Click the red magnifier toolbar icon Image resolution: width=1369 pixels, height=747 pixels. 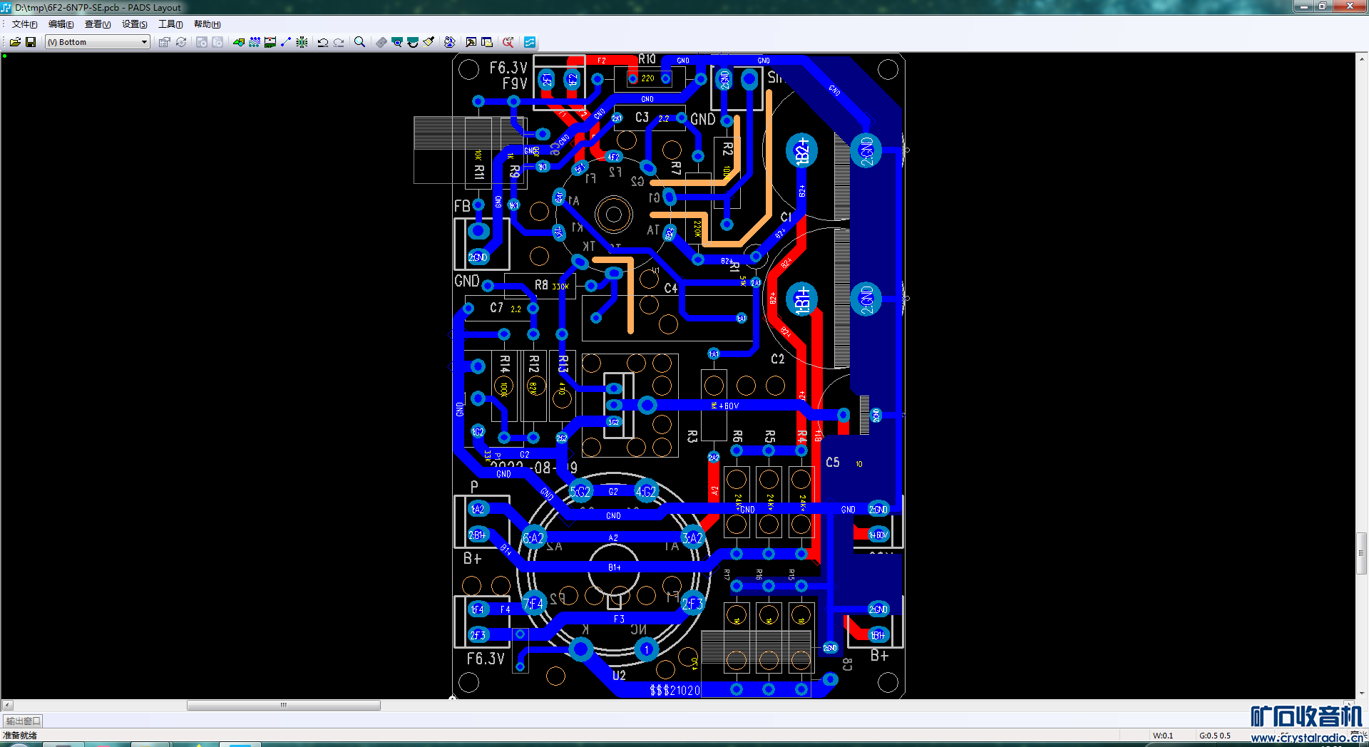[x=508, y=42]
